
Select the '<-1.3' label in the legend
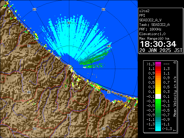pos(167,129)
